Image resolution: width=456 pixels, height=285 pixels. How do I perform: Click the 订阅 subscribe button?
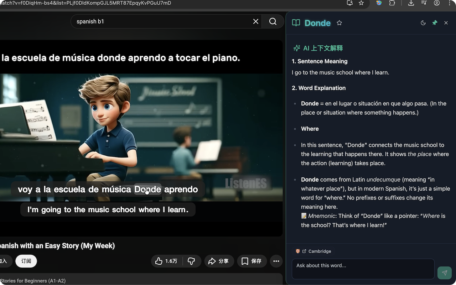(x=26, y=261)
